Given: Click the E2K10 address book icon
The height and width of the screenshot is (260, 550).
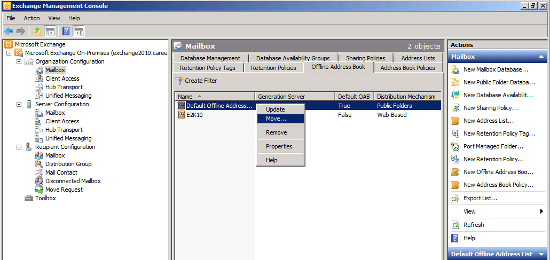Looking at the screenshot, I should tap(182, 115).
